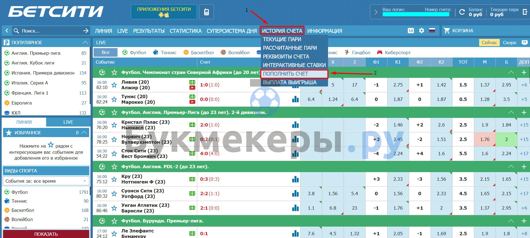Open РЕЗУЛЬТАТЫ in the top navigation
Viewport: 530px width, 238px height.
[x=149, y=31]
